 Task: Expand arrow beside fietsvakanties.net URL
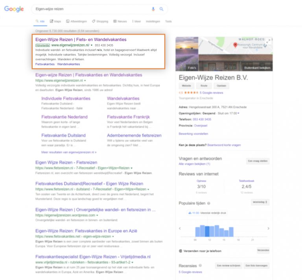113,237
